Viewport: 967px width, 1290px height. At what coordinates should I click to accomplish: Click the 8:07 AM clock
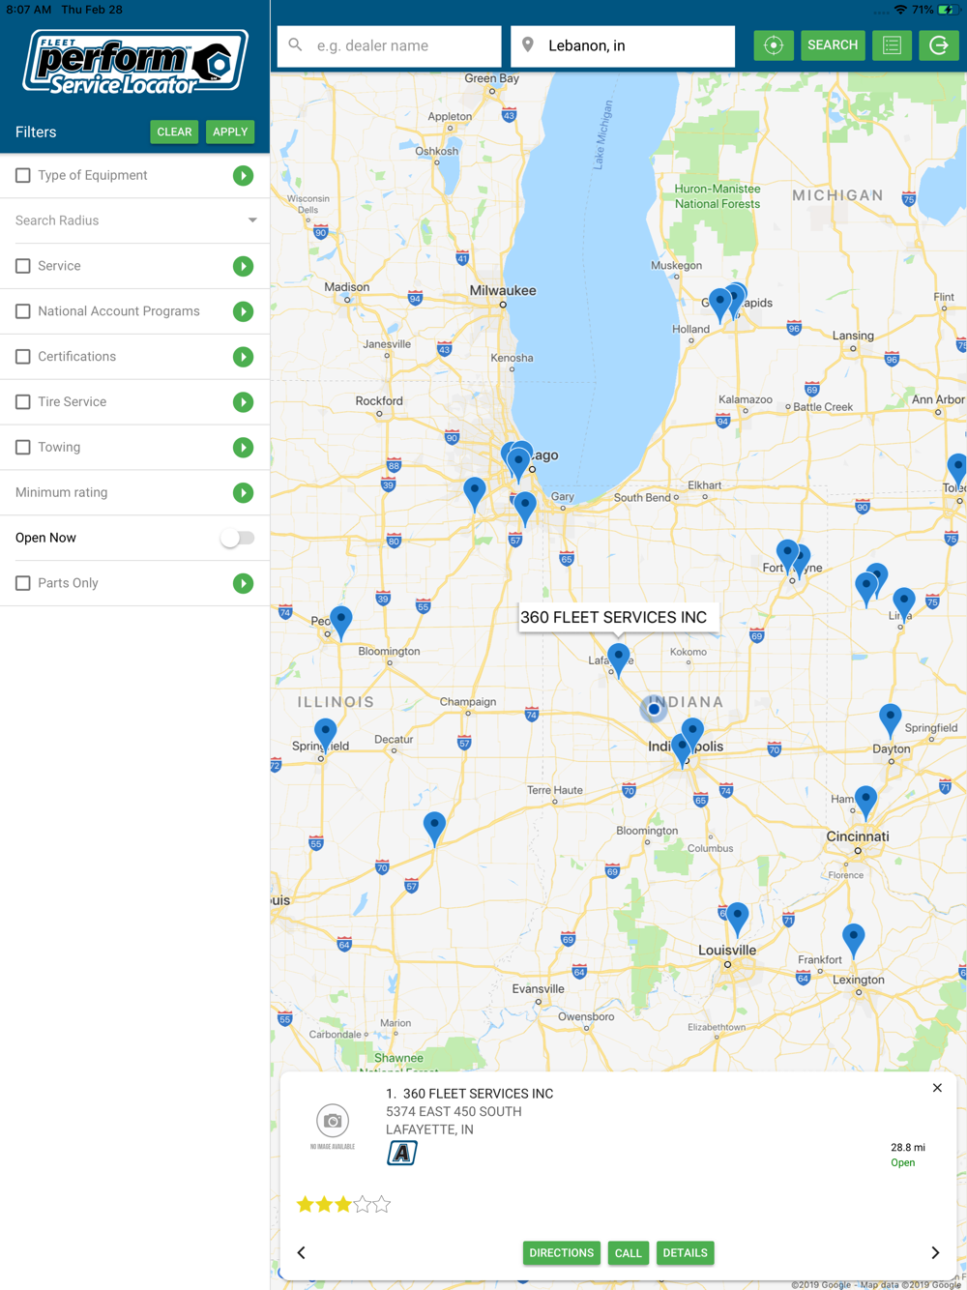point(28,10)
